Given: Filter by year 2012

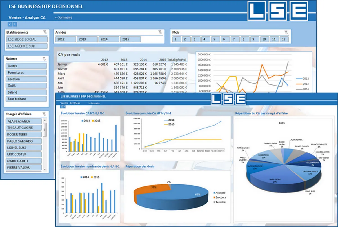Looking at the screenshot, I should click(x=65, y=39).
